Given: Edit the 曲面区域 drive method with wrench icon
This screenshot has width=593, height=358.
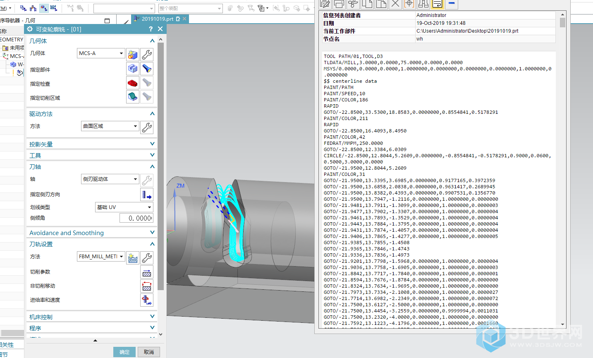Looking at the screenshot, I should (x=147, y=127).
